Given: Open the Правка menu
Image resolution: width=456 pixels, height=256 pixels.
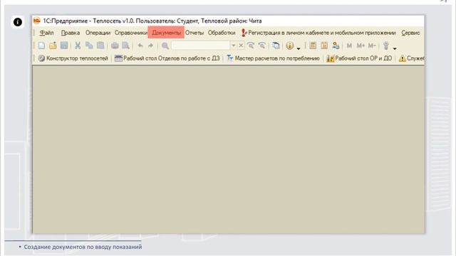Looking at the screenshot, I should 71,33.
